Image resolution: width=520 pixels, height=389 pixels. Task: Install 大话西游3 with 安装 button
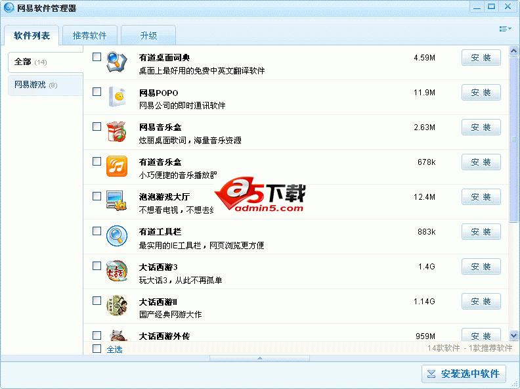[x=481, y=267]
